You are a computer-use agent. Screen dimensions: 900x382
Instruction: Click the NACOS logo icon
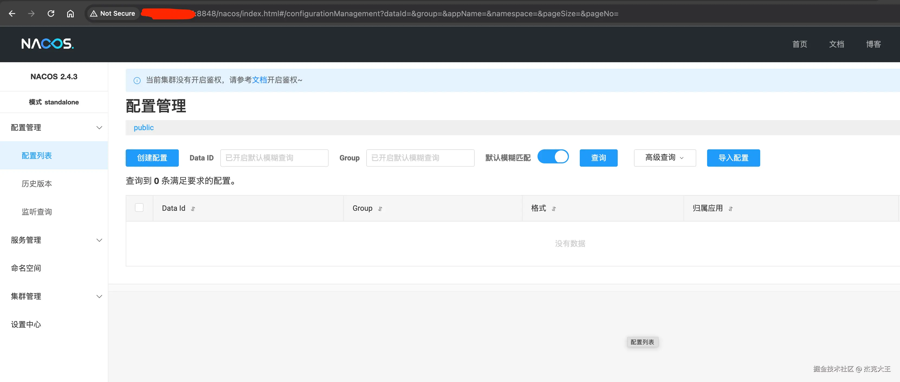coord(47,44)
